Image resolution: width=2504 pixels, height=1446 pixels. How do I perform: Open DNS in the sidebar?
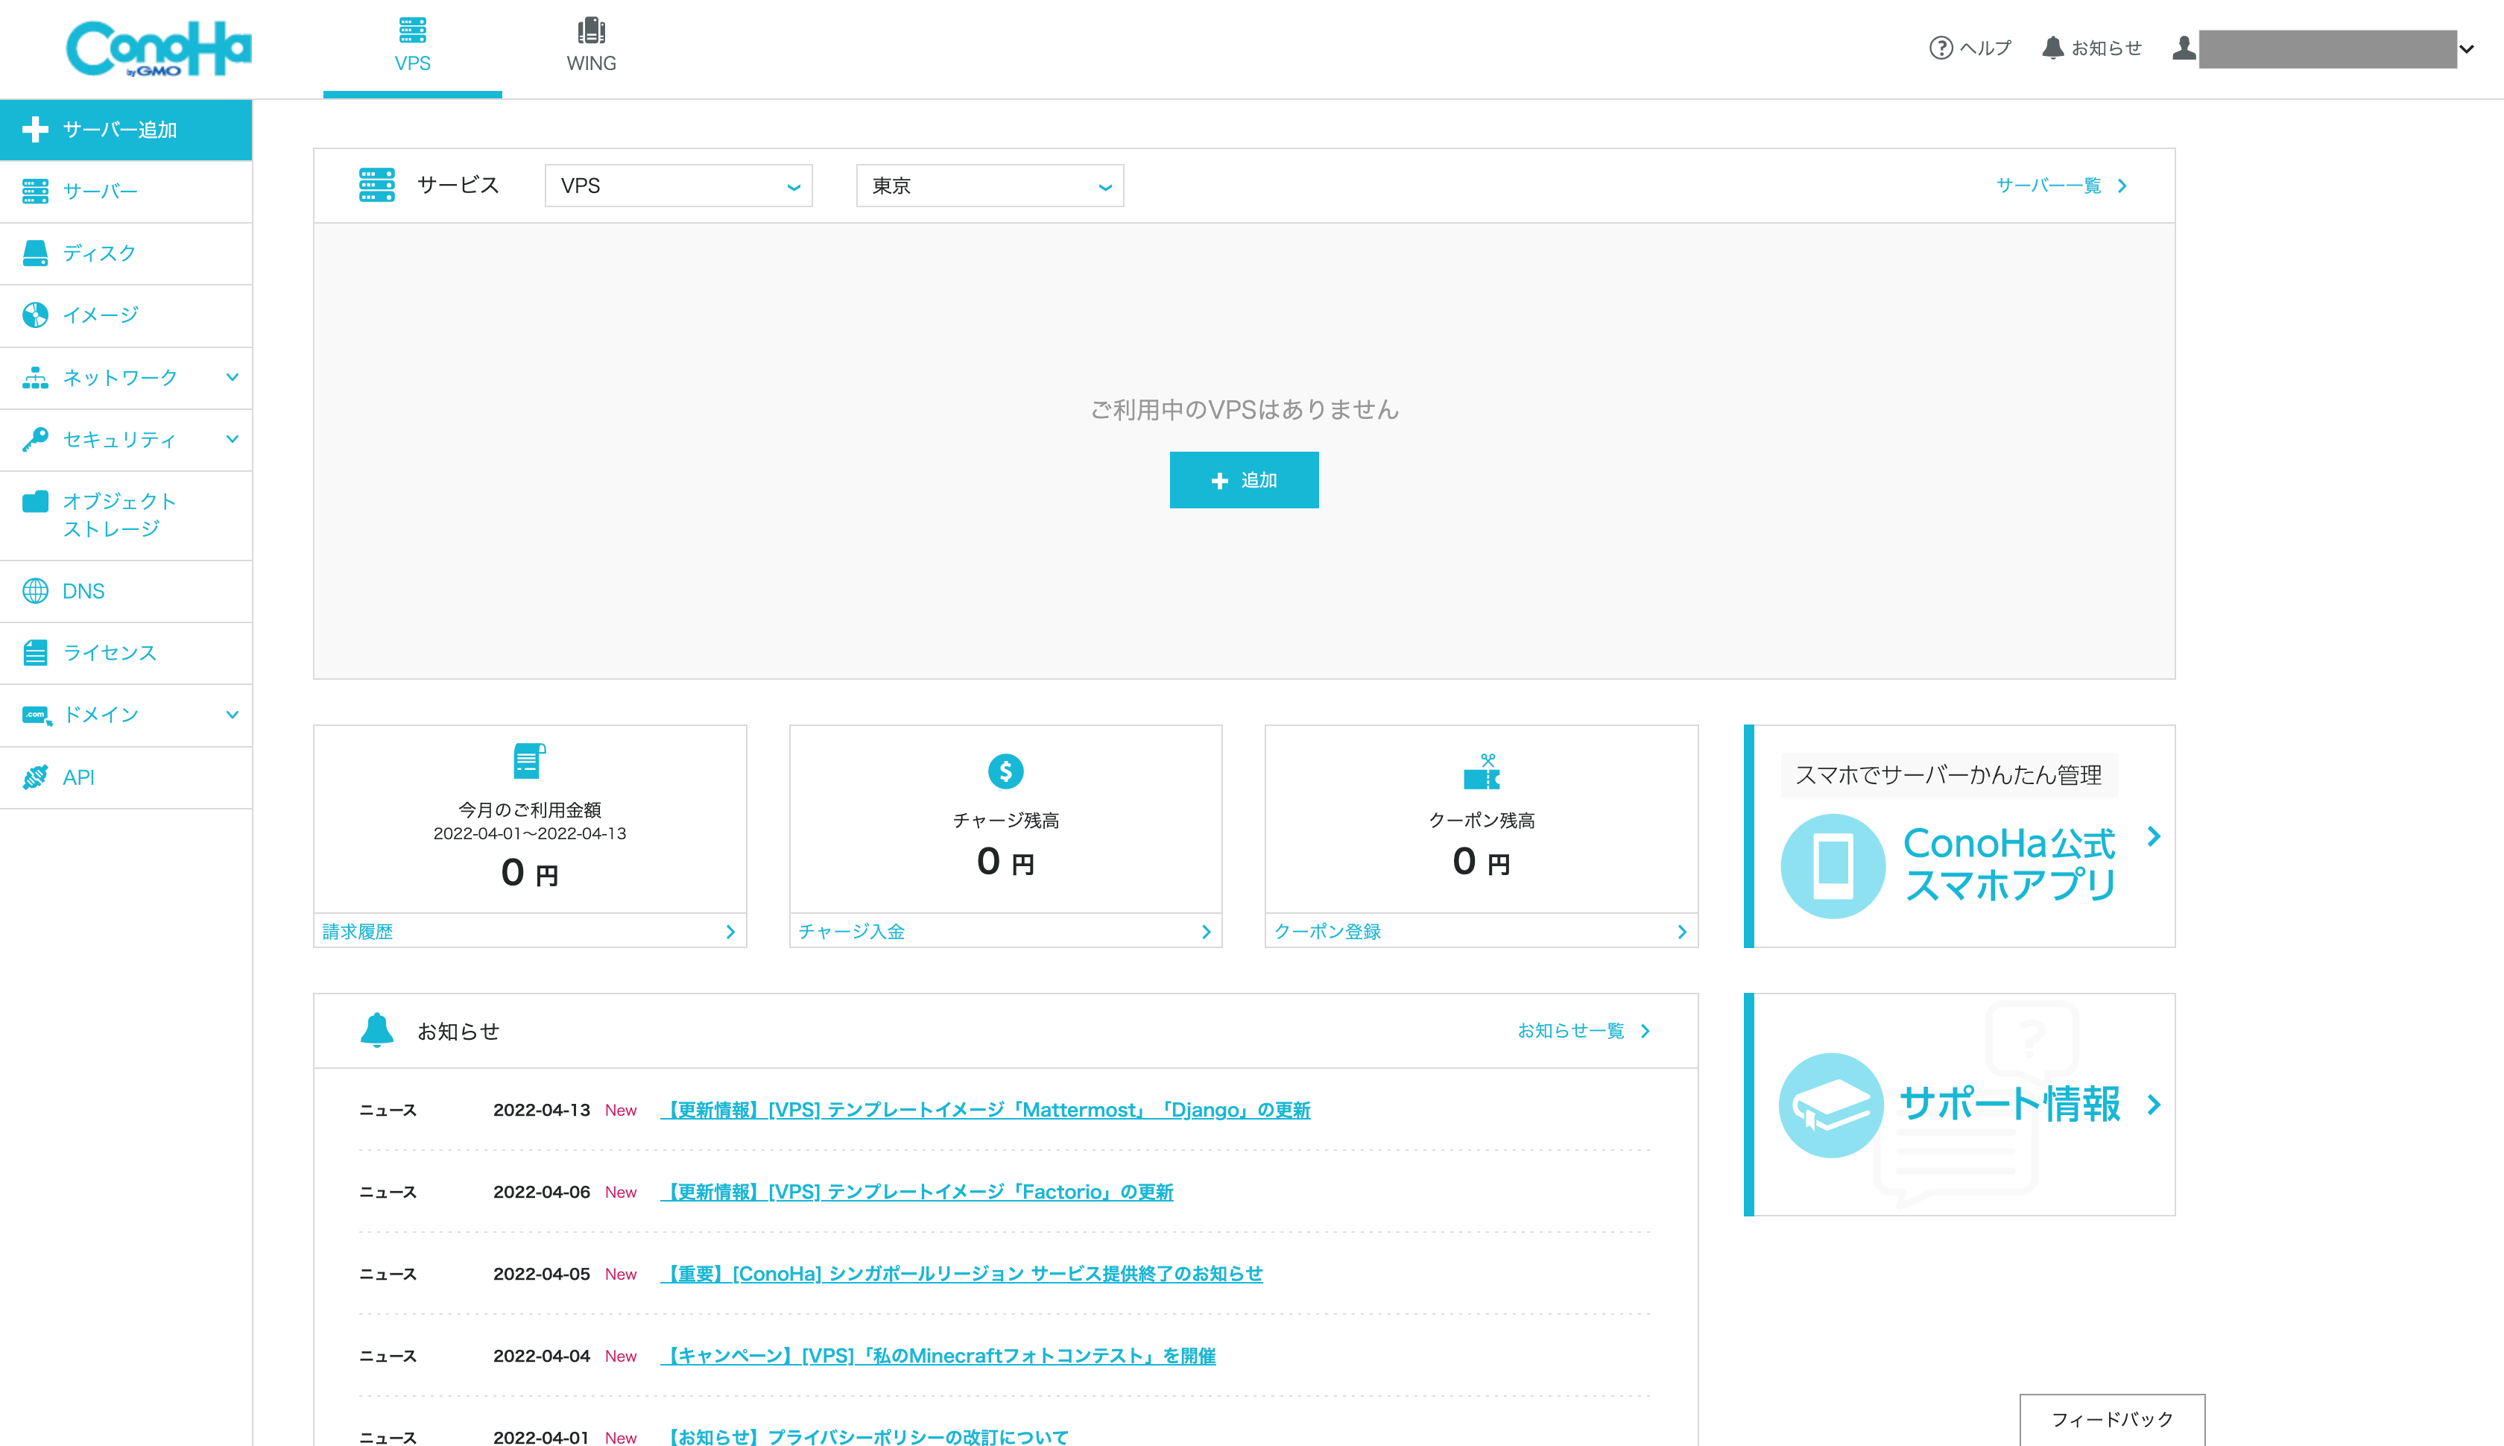pyautogui.click(x=126, y=591)
